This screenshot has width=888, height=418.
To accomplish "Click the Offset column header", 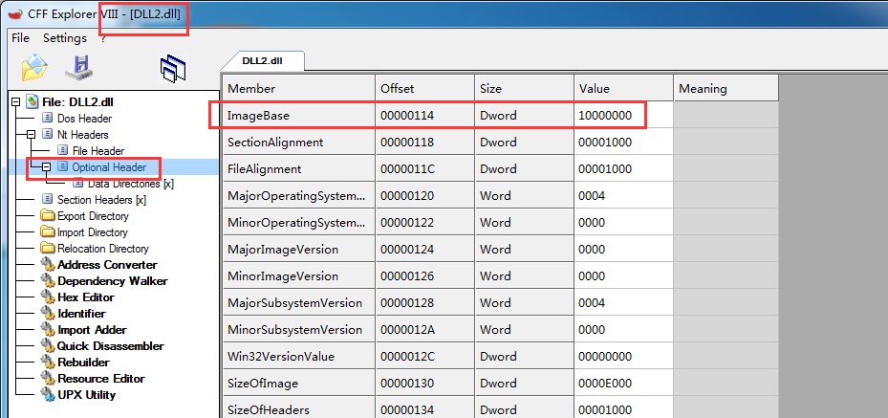I will 424,88.
